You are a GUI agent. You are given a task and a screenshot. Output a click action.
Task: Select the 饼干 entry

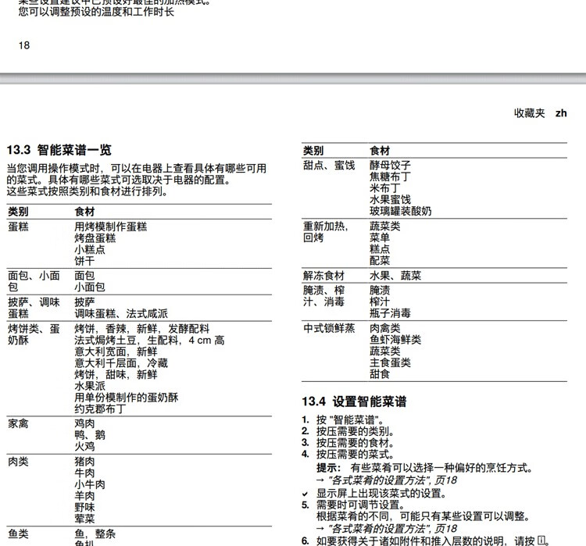84,261
